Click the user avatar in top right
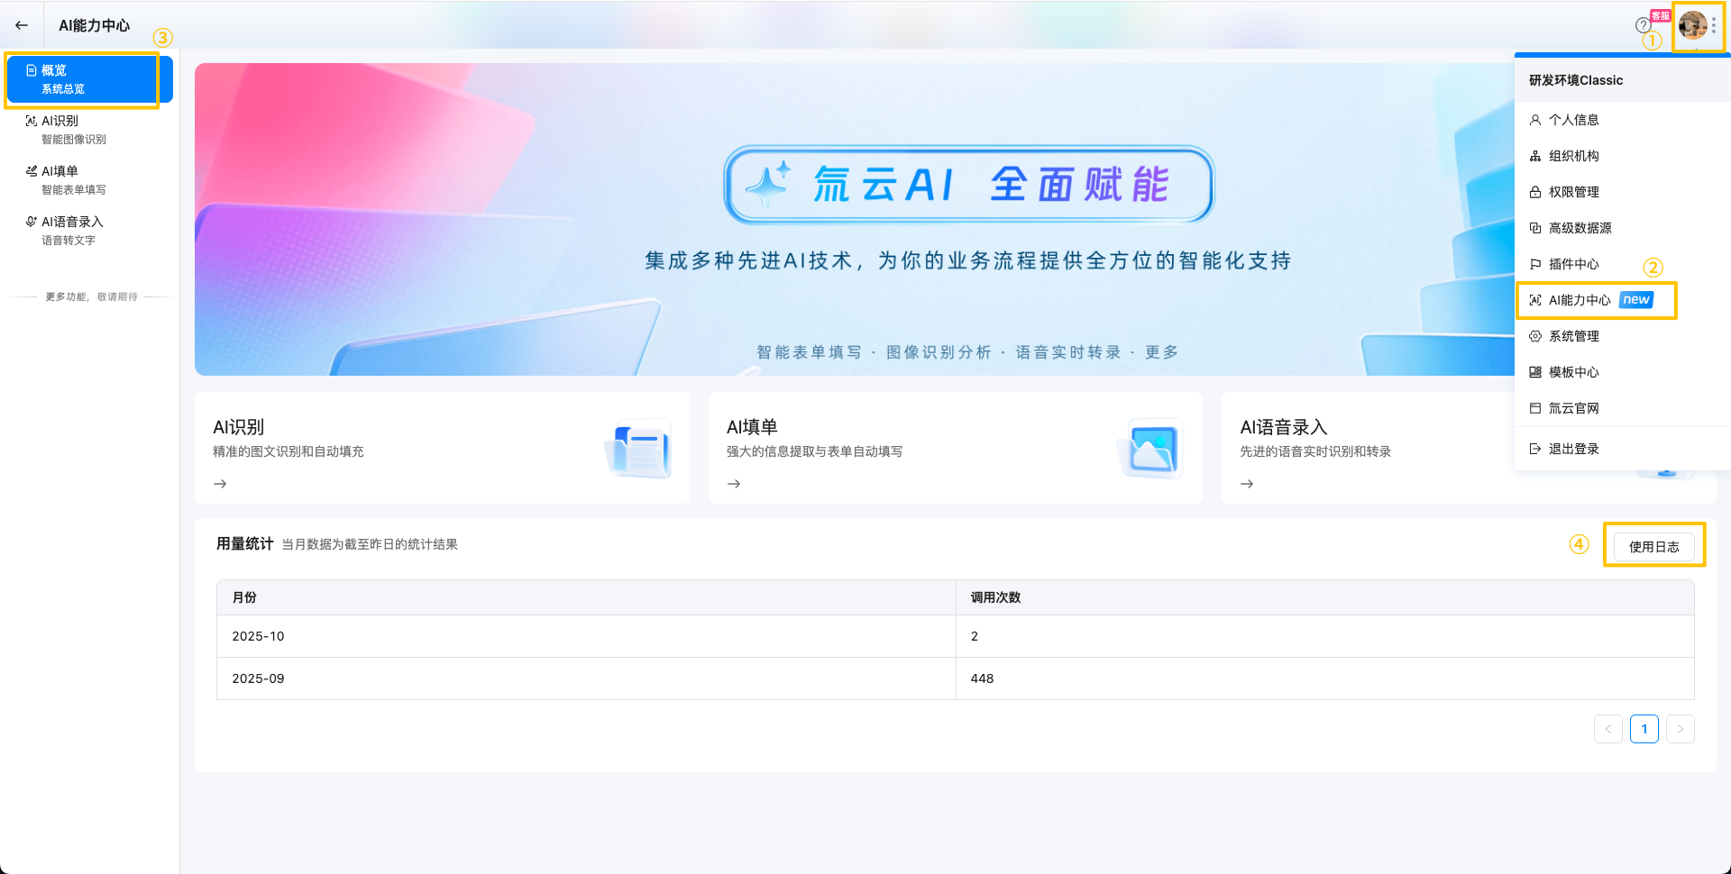Screen dimensions: 1731x874 tap(1691, 25)
